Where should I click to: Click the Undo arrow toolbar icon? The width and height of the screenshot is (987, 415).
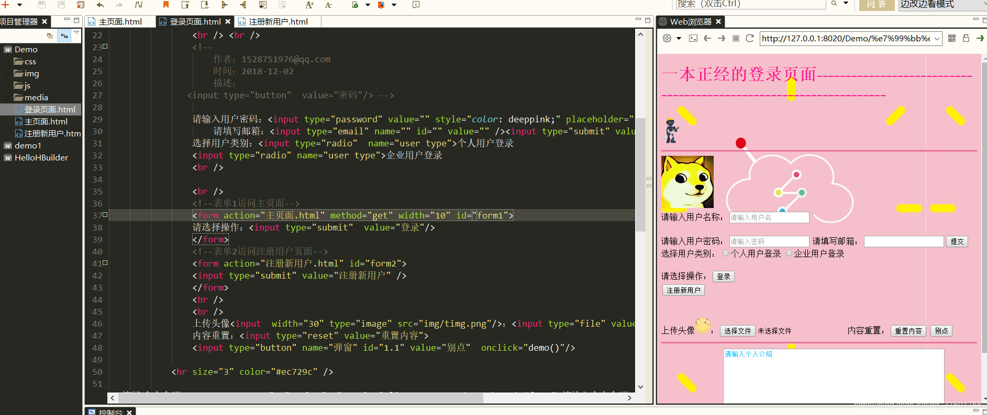coord(100,5)
